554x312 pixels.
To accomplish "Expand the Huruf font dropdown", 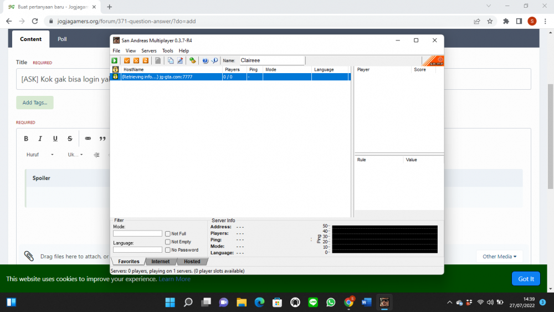I will coord(40,155).
